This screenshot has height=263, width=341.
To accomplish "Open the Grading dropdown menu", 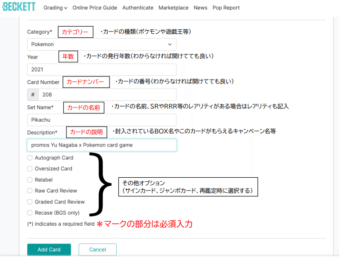I will (x=55, y=8).
